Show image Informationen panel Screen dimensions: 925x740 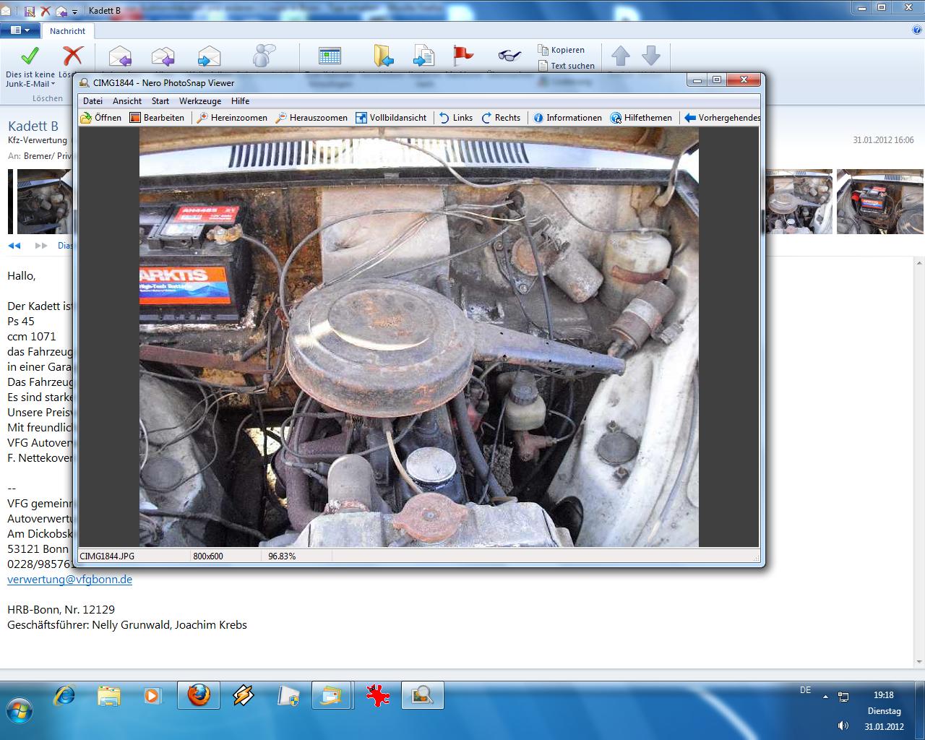click(x=567, y=118)
